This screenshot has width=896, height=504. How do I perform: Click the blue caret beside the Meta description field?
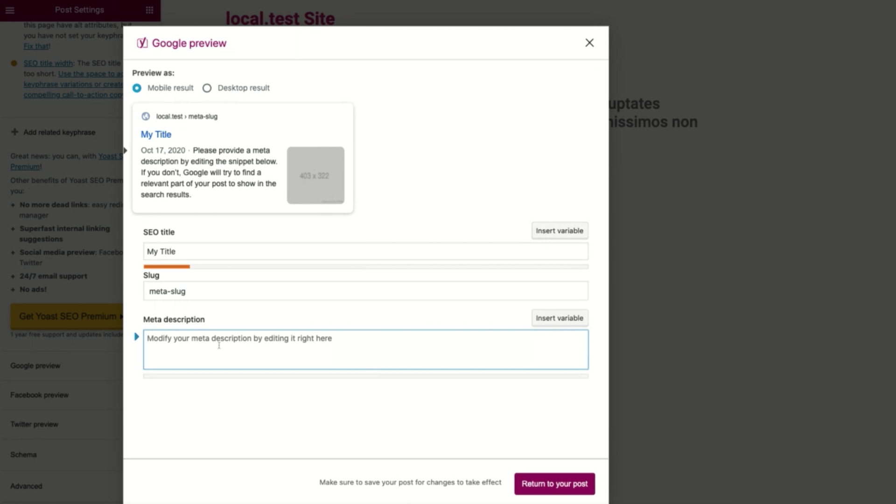pyautogui.click(x=136, y=336)
